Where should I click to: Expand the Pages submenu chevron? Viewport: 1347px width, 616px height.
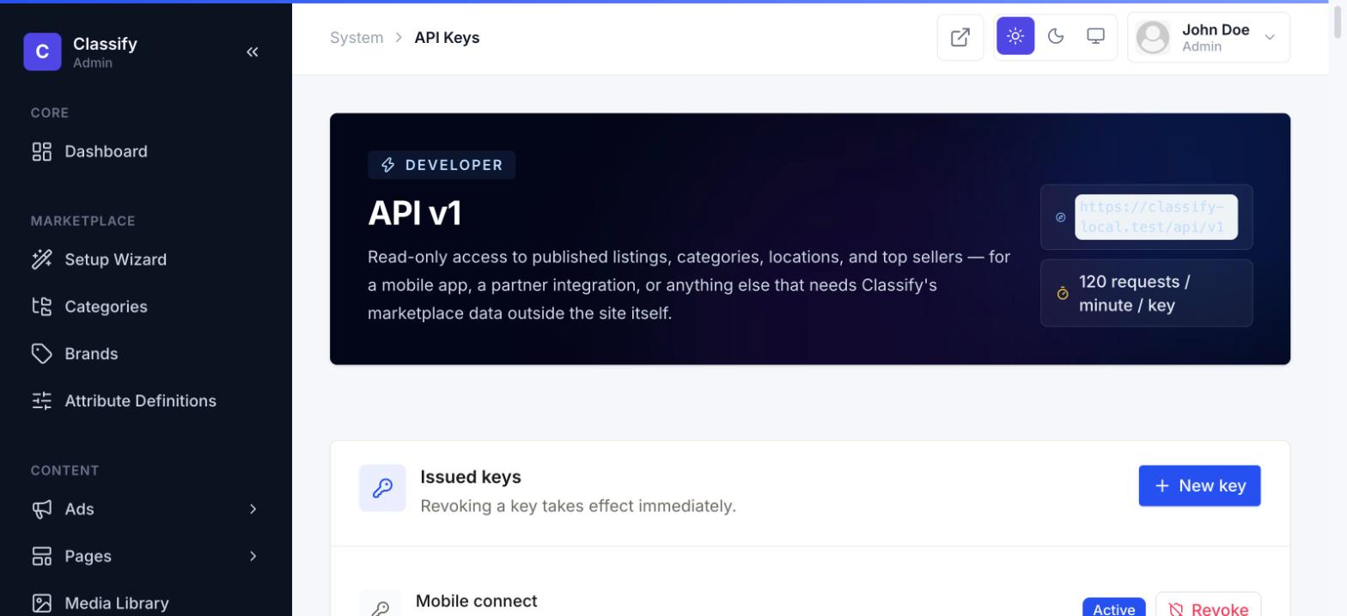tap(253, 557)
